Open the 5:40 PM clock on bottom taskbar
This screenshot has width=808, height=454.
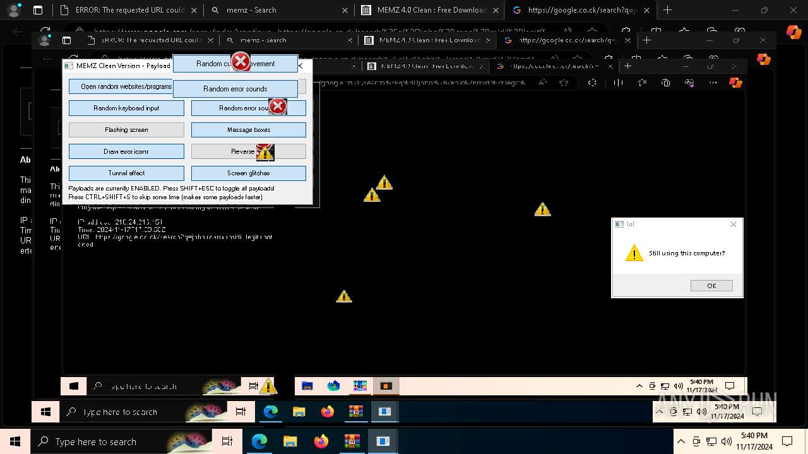pyautogui.click(x=754, y=441)
